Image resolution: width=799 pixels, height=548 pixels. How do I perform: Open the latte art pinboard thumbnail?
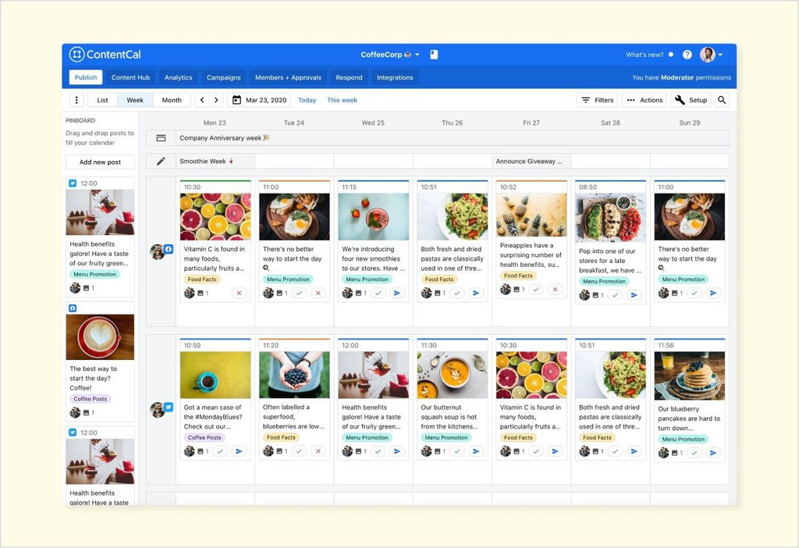pyautogui.click(x=100, y=337)
